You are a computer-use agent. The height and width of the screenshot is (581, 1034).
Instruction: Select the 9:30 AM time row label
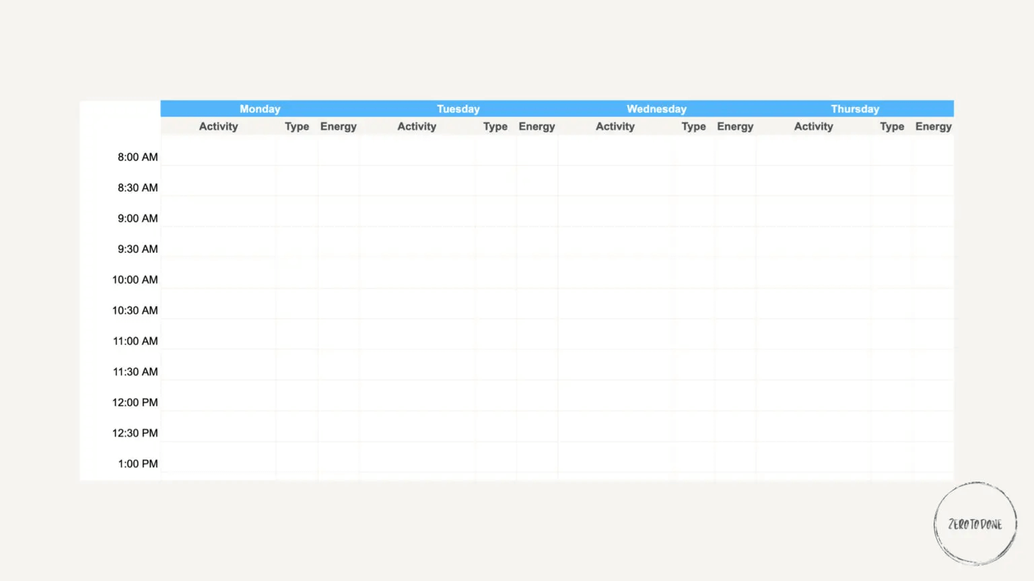pos(137,249)
